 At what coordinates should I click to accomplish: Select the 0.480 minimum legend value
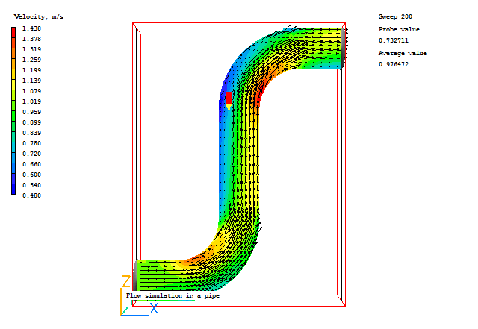[31, 195]
